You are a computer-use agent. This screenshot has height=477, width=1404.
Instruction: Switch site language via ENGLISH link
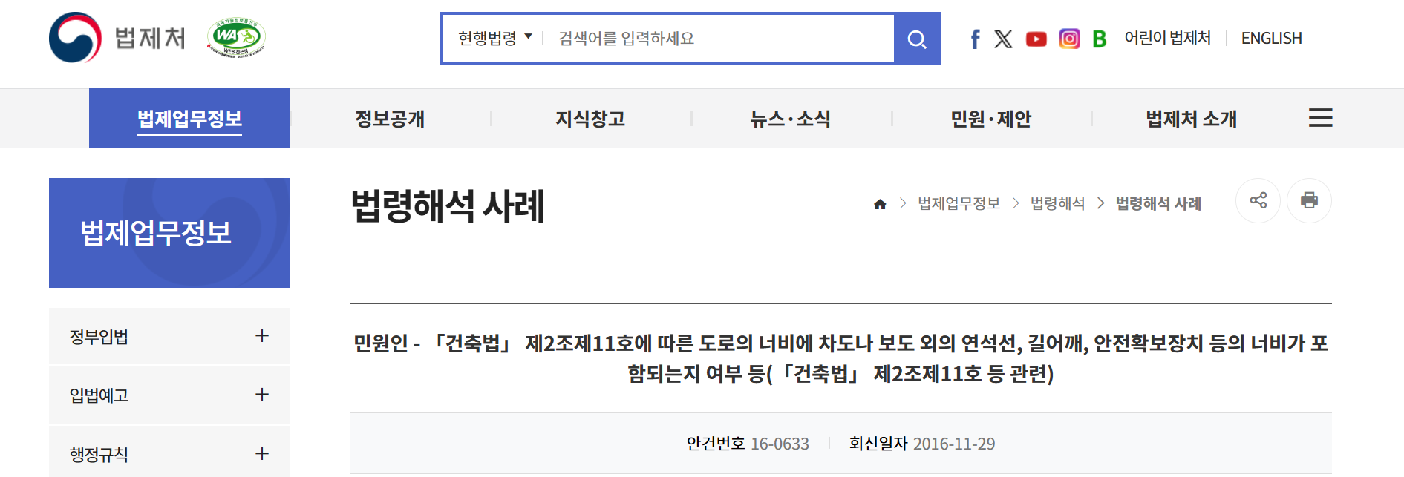(x=1271, y=38)
